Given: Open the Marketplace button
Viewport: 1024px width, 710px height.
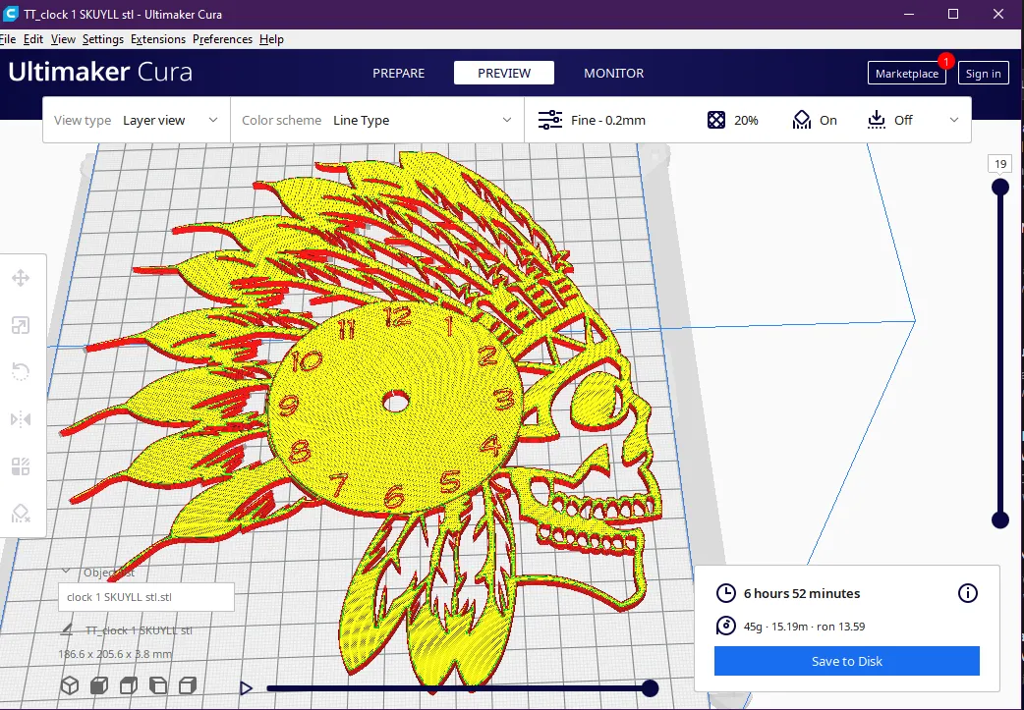Looking at the screenshot, I should click(906, 73).
